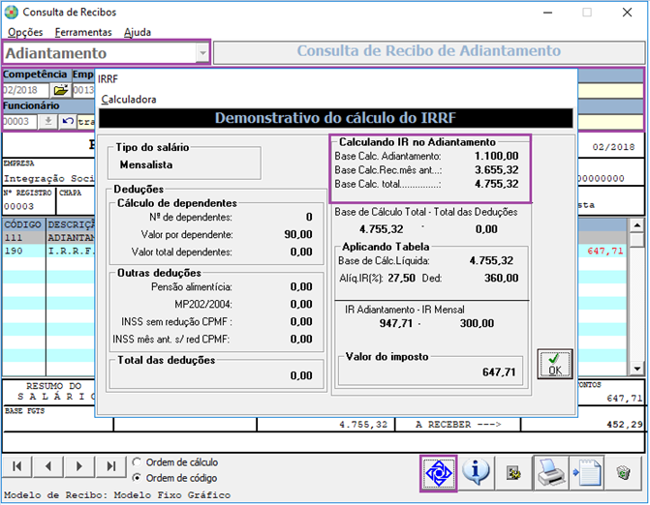650x505 pixels.
Task: Close the Consulta de Recibos window
Action: click(627, 13)
